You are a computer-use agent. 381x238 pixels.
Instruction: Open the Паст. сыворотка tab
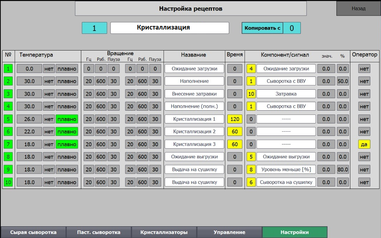[99, 232]
